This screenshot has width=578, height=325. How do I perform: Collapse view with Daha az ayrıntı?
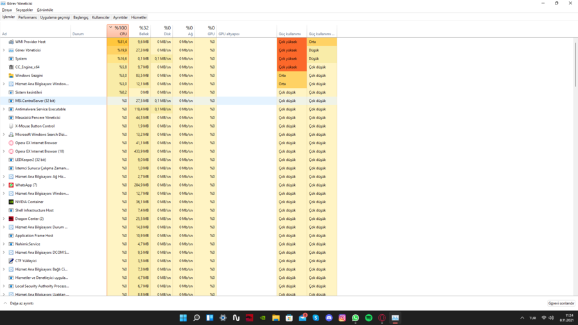coord(19,303)
